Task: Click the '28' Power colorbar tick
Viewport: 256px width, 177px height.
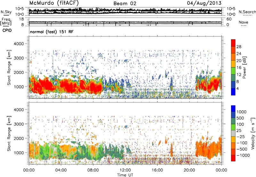Action: point(239,47)
